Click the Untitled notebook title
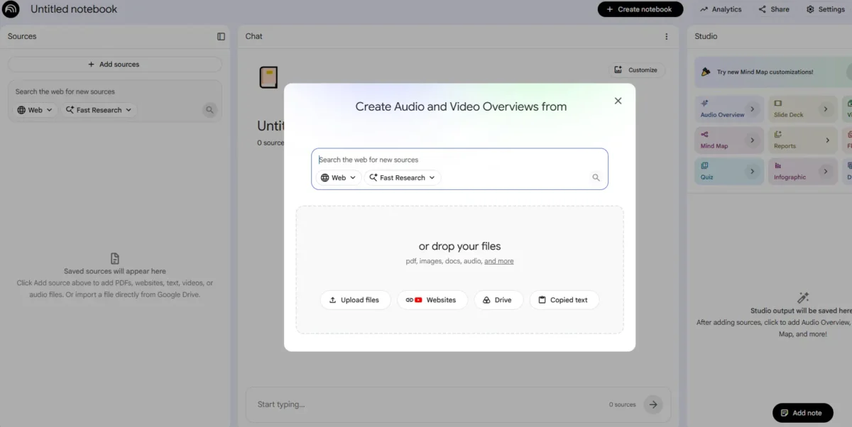 (74, 9)
